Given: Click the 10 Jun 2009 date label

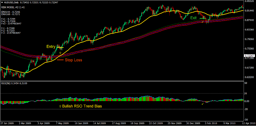Looking at the screenshot, I should coord(81,123).
